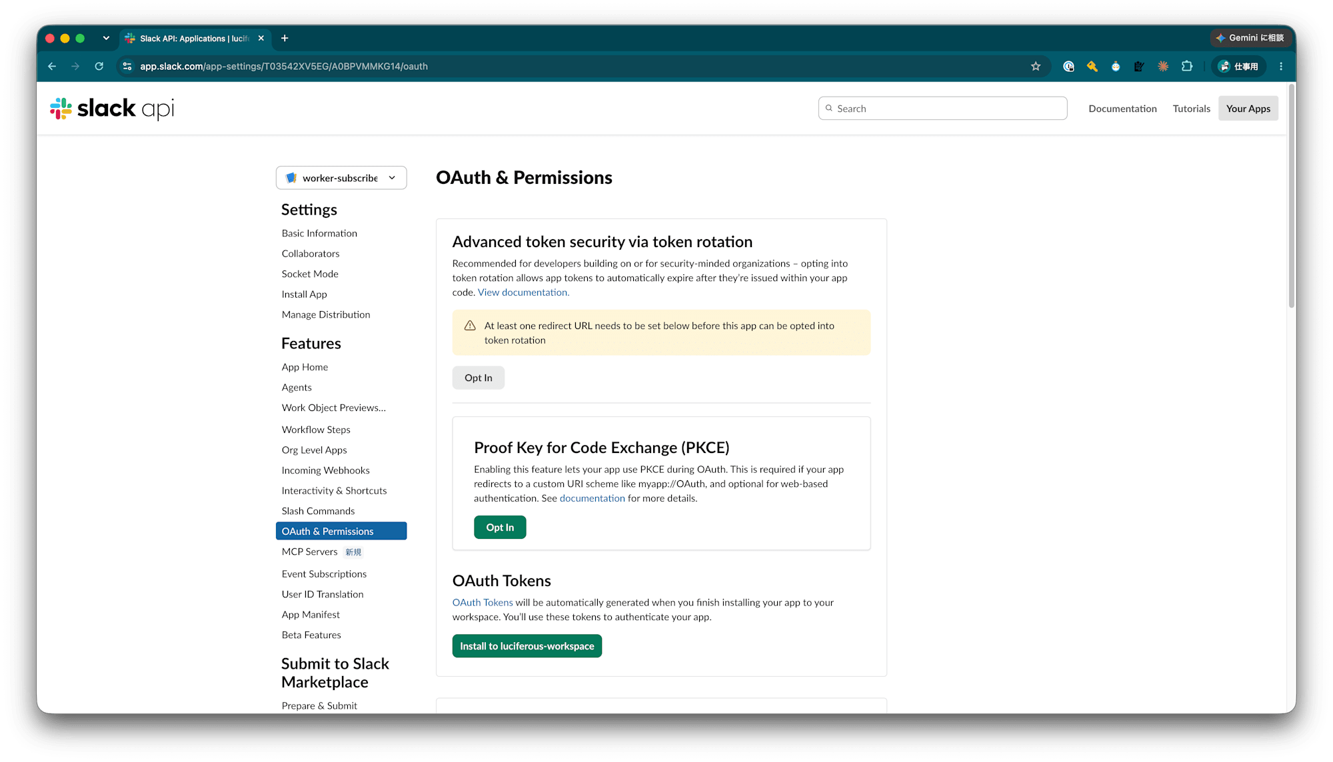Click the OAuth Tokens link
The image size is (1333, 762).
pos(483,603)
